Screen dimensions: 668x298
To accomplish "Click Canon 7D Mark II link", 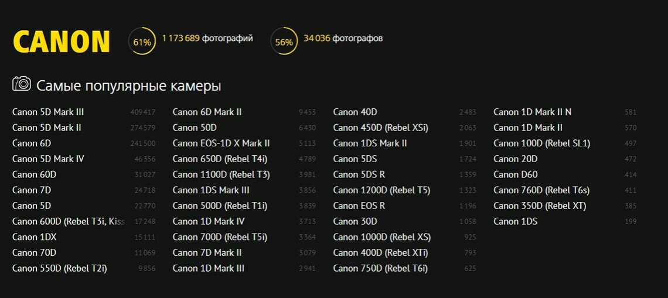I will pos(207,253).
